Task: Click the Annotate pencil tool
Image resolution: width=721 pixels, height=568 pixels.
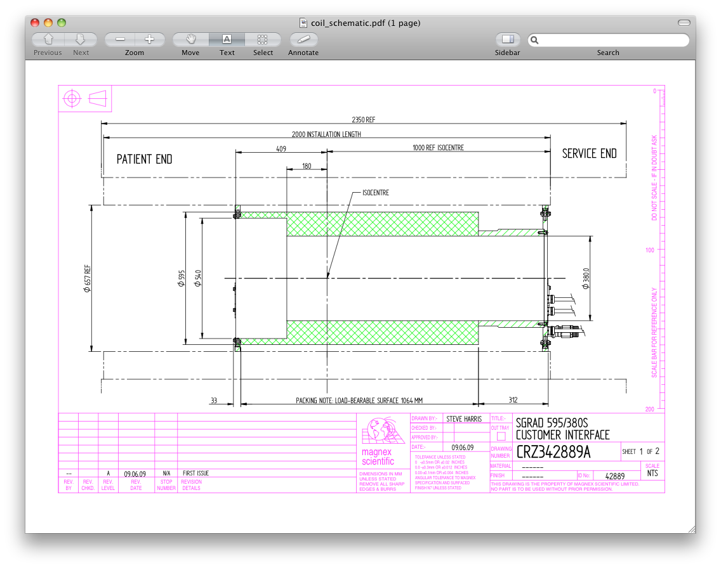Action: [x=303, y=39]
